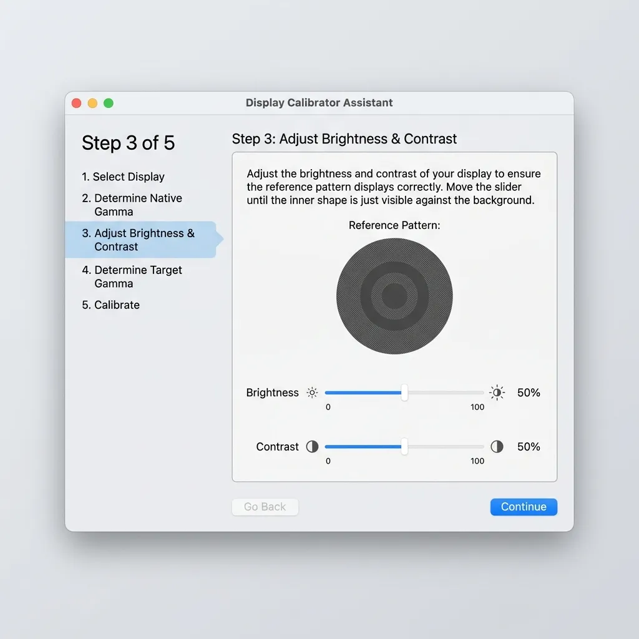Click the Display Calibrator Assistant window title
Viewport: 639px width, 639px height.
point(319,103)
